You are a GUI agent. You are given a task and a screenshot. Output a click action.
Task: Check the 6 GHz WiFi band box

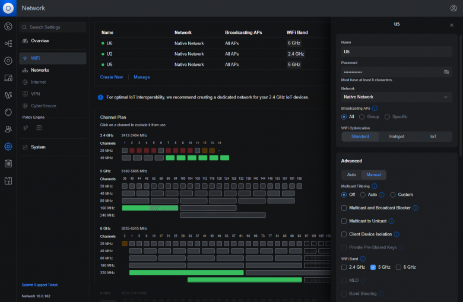[x=398, y=267]
